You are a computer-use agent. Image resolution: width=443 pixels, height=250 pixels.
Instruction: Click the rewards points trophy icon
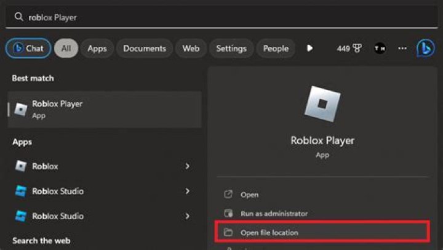357,48
